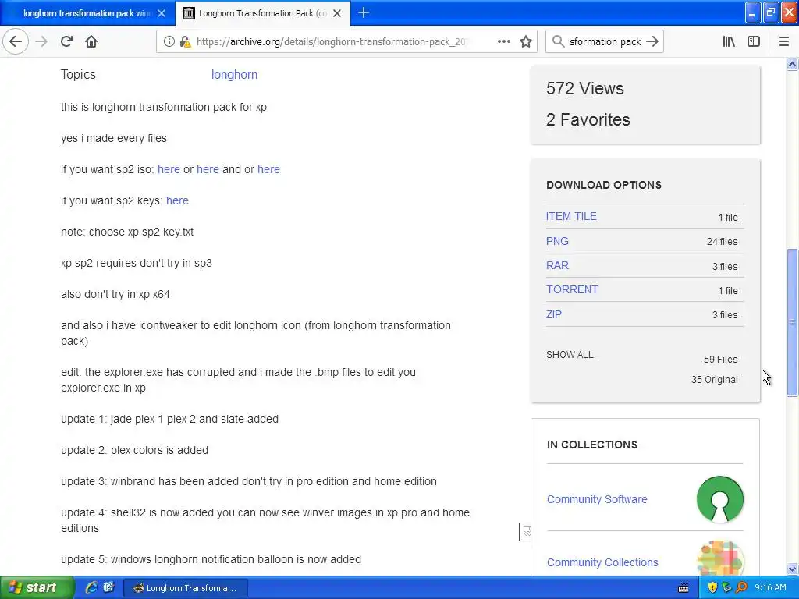799x599 pixels.
Task: Open the Library toolbar icon
Action: (730, 42)
